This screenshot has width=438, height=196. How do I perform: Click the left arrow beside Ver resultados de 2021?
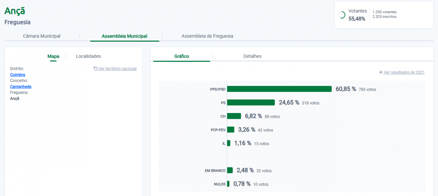(381, 72)
